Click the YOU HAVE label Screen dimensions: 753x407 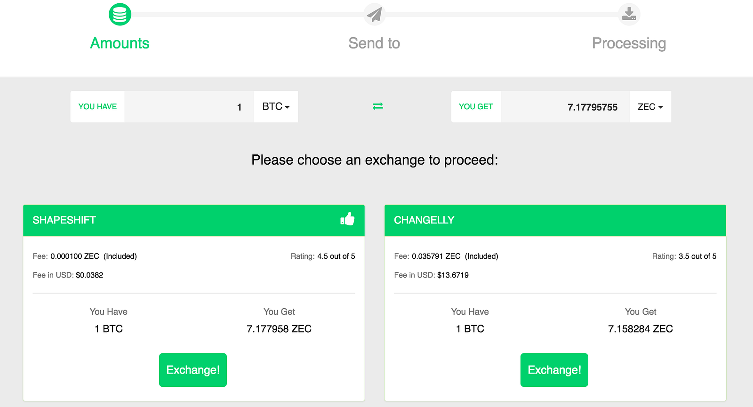pos(97,107)
